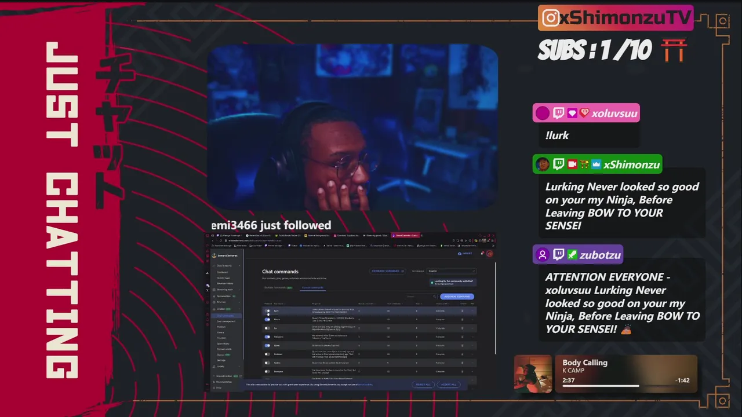
Task: Click the Body Calling album art thumbnail
Action: click(533, 374)
